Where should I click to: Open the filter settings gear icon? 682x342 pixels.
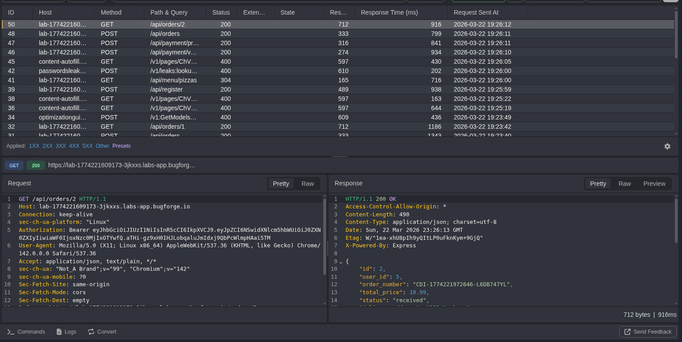tap(667, 146)
